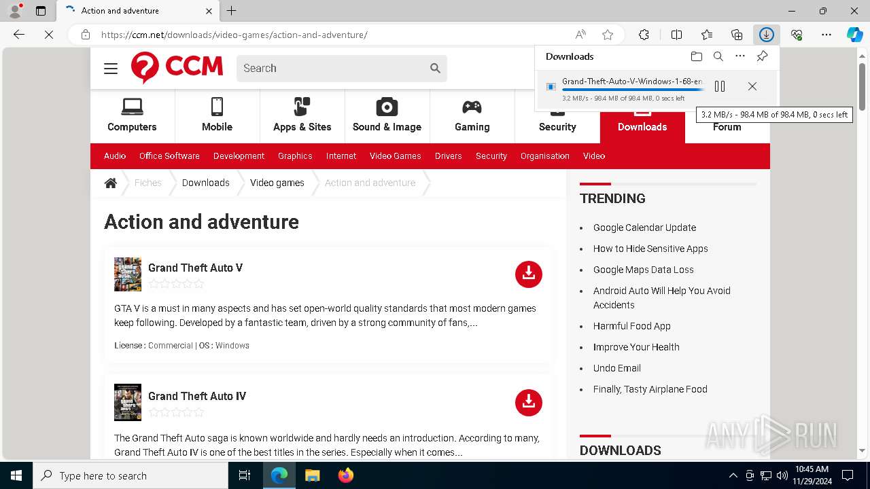Toggle split screen view
Image resolution: width=870 pixels, height=489 pixels.
click(676, 35)
